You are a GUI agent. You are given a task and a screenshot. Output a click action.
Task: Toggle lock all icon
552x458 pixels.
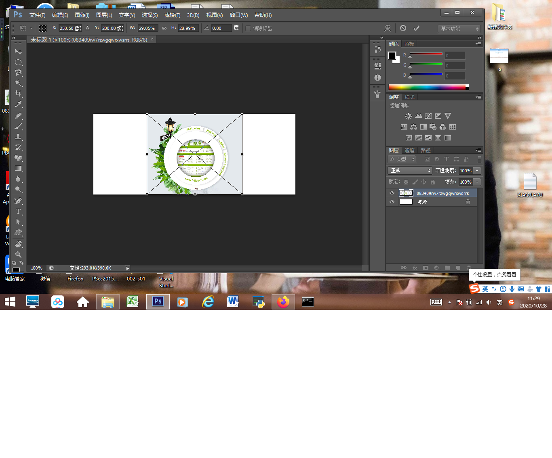433,182
